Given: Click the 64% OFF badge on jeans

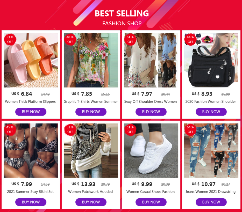Looking at the screenshot, I should (x=190, y=129).
